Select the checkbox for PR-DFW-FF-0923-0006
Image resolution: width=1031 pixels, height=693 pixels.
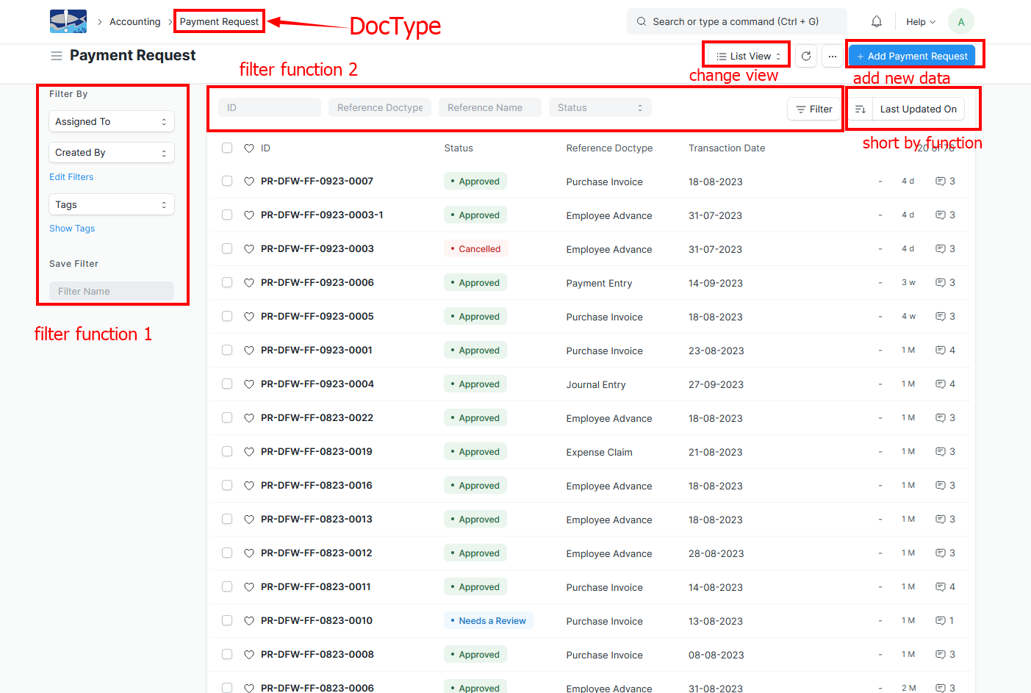[x=227, y=282]
